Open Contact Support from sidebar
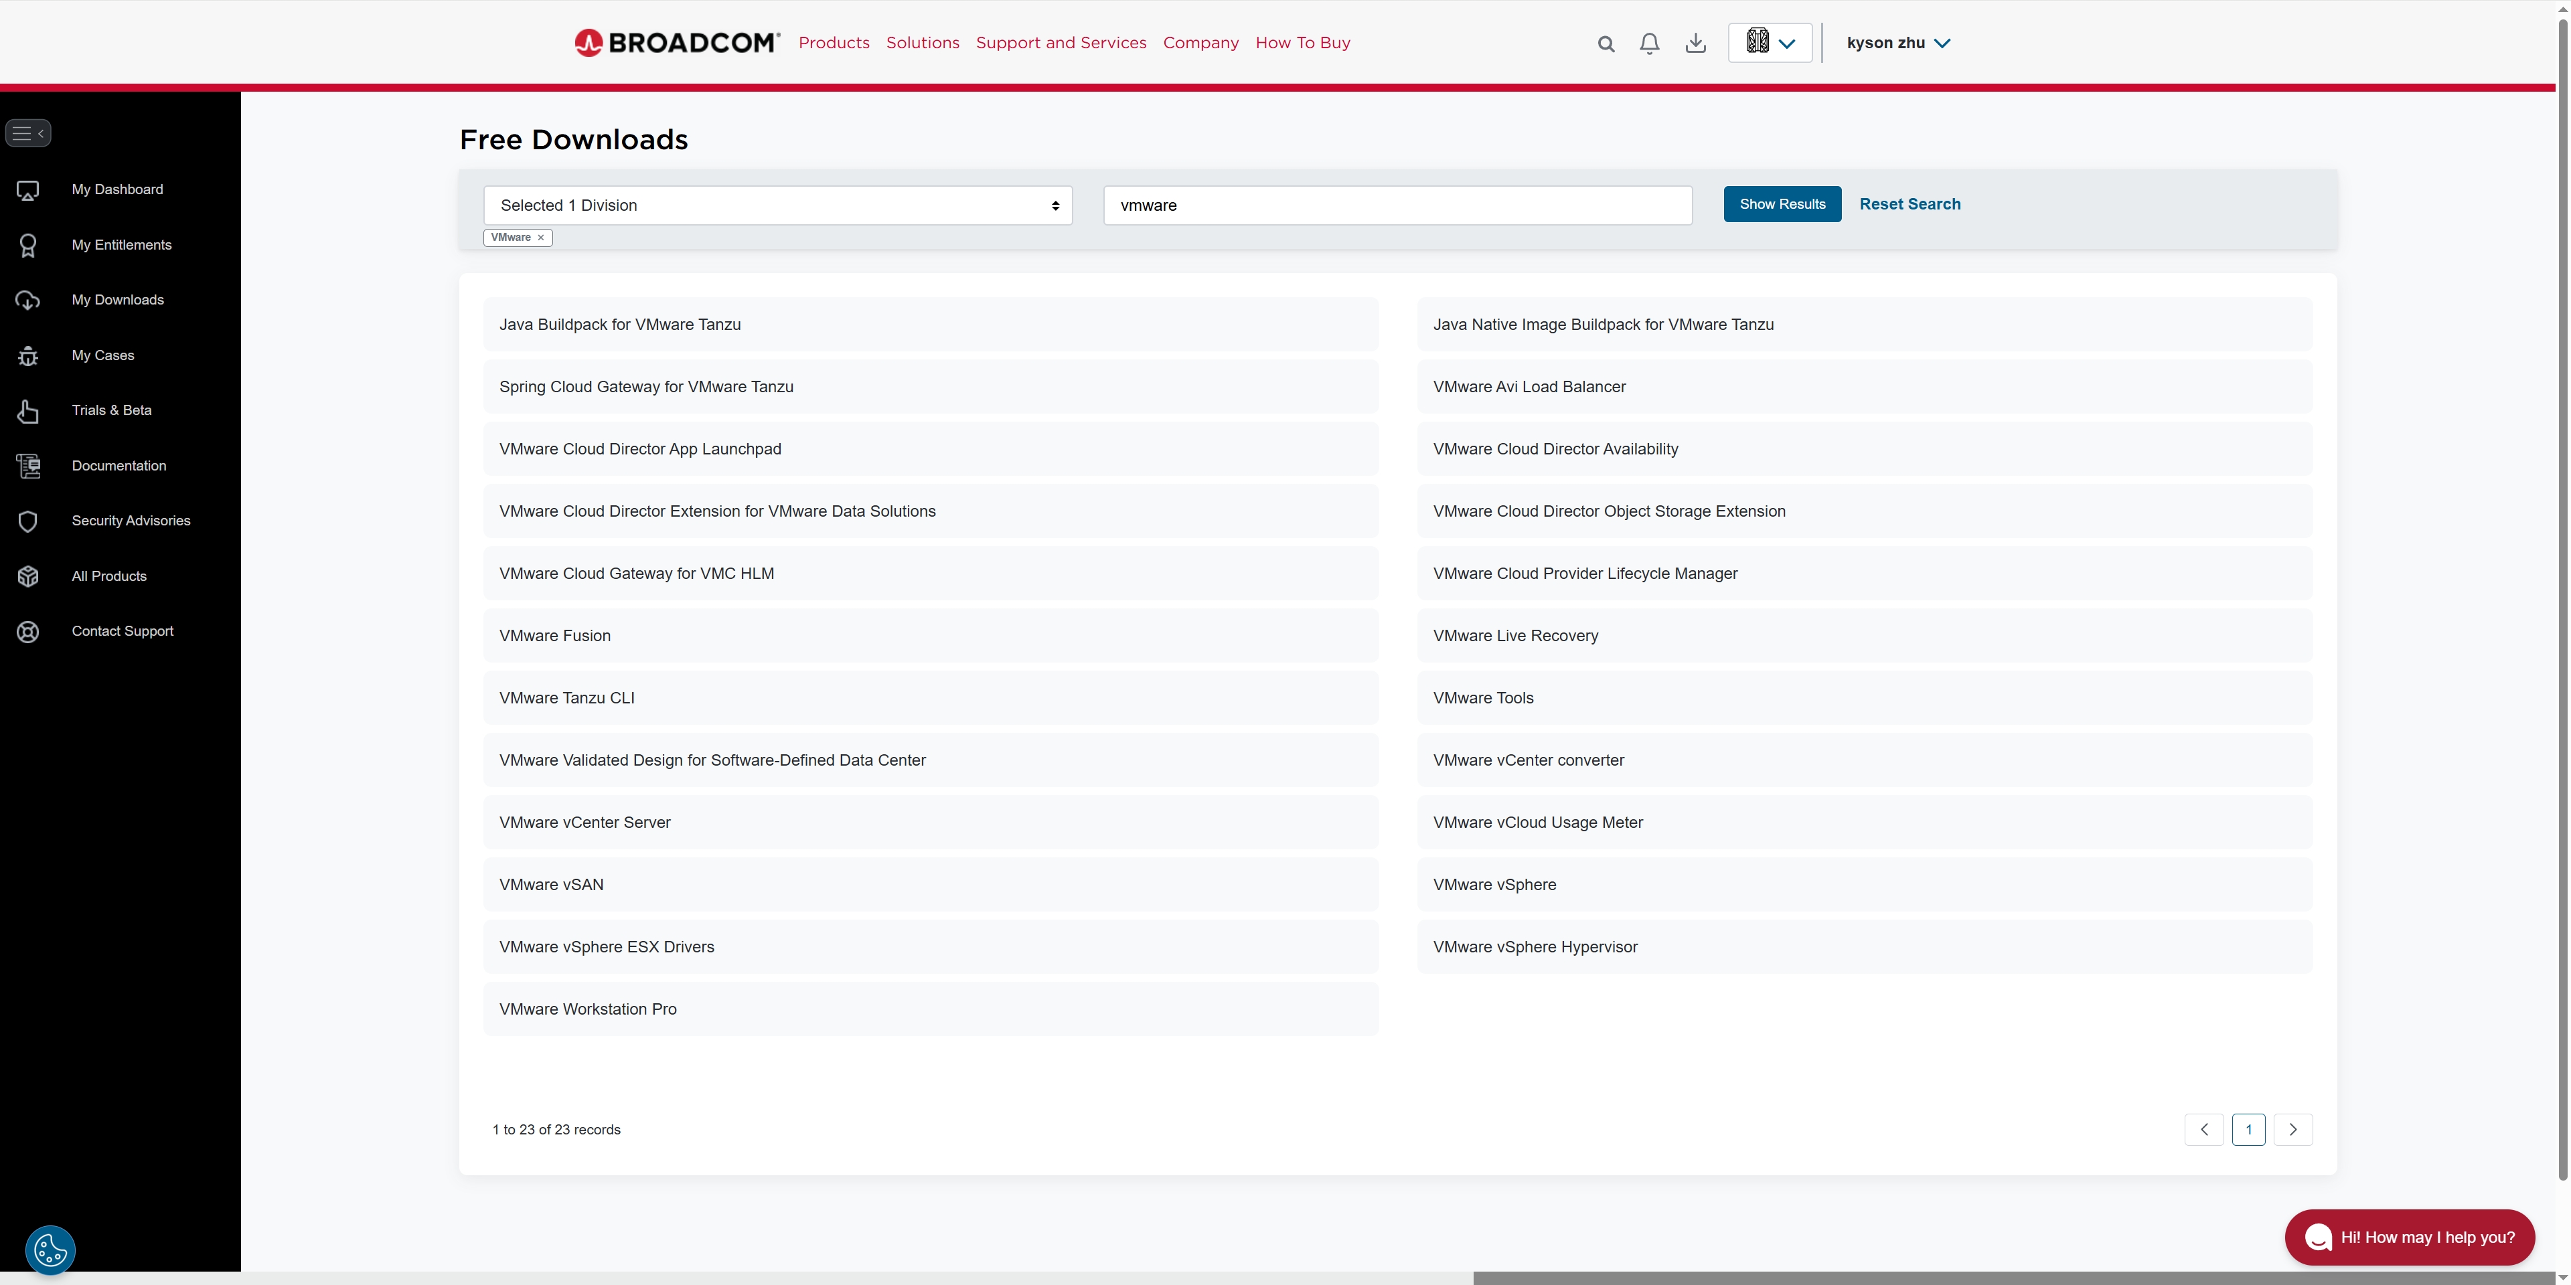The image size is (2571, 1285). click(122, 632)
